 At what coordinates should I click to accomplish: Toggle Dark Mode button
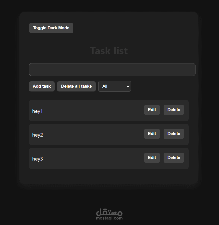[51, 28]
